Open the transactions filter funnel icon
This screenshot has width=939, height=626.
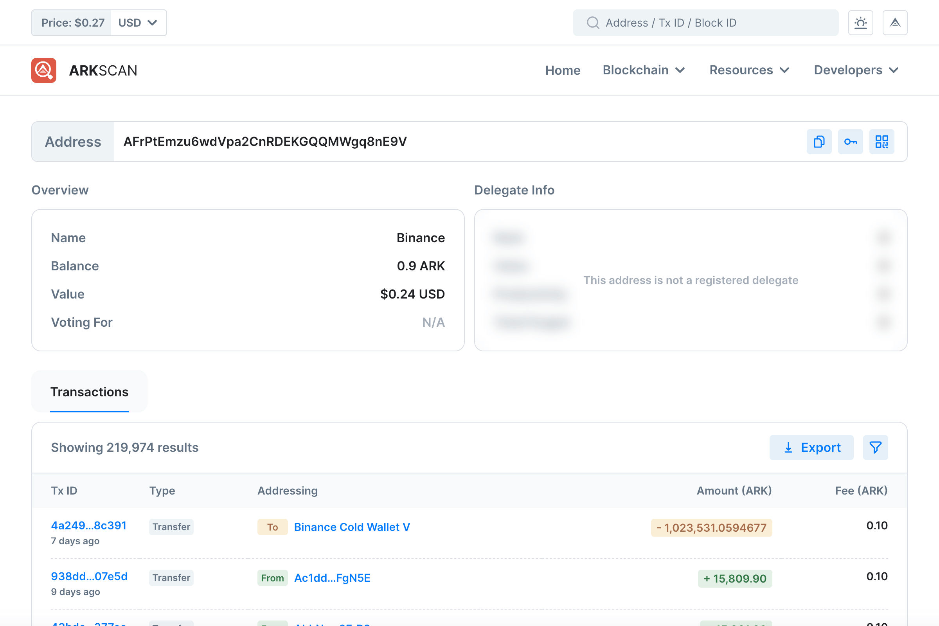(875, 448)
